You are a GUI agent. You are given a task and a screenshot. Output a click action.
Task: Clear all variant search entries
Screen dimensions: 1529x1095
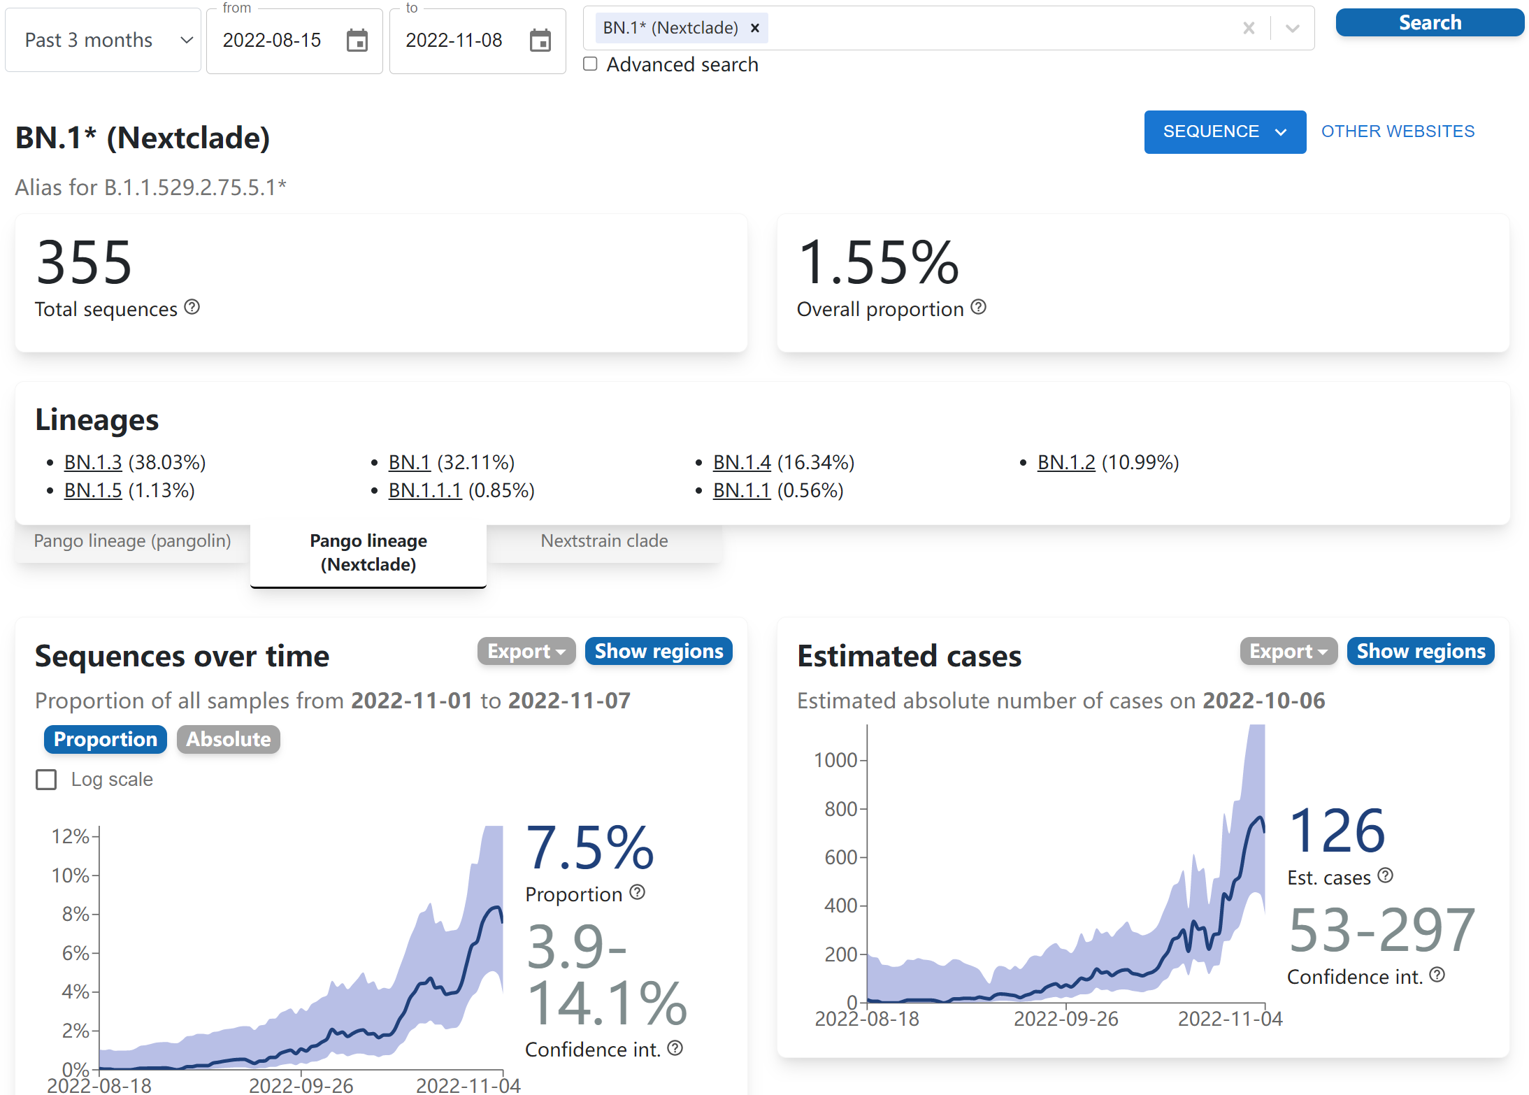pyautogui.click(x=1249, y=28)
